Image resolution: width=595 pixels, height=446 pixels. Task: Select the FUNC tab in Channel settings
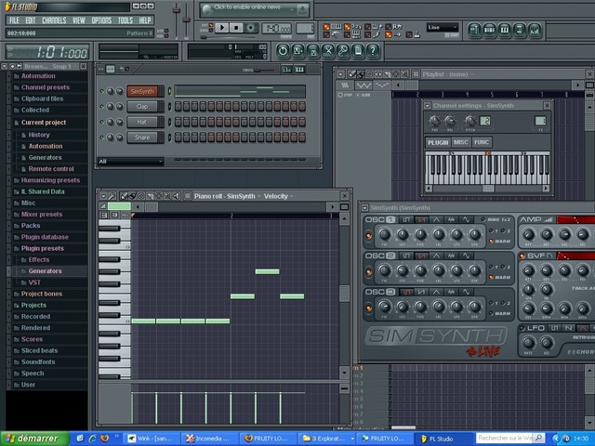(x=482, y=142)
